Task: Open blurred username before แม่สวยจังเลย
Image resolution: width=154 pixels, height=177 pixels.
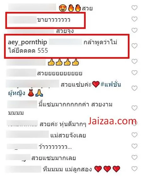Action: tap(27, 134)
